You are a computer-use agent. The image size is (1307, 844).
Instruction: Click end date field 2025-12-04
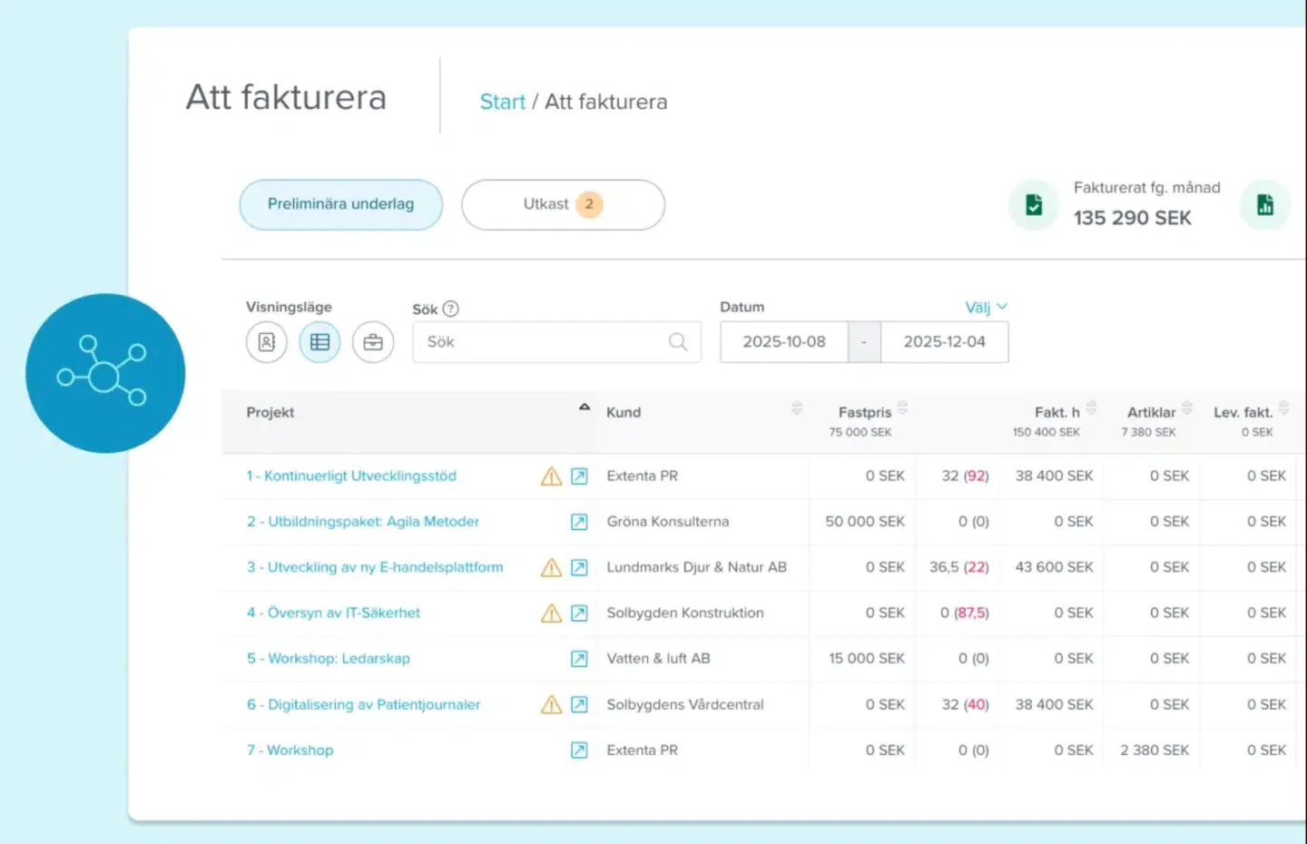point(944,342)
